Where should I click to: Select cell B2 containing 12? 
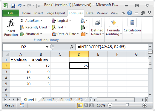click(41, 66)
